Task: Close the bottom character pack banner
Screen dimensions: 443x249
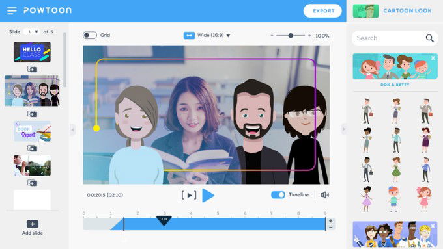Action: coord(433,226)
